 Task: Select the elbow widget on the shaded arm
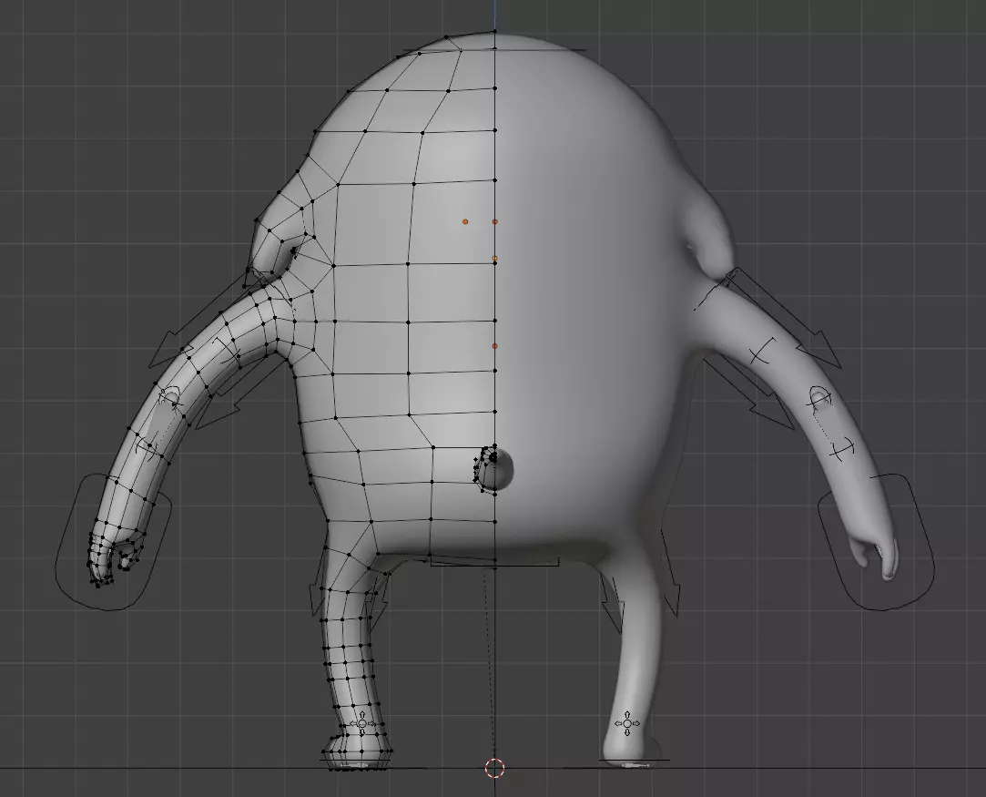point(820,397)
